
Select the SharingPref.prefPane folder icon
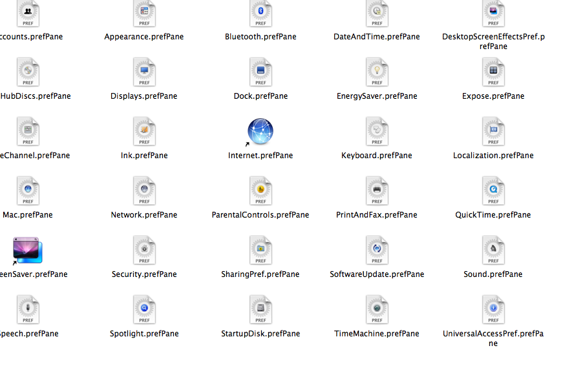[261, 250]
